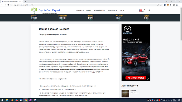182x102 pixels.
Task: Expand the Технологии dropdown menu
Action: 112,11
